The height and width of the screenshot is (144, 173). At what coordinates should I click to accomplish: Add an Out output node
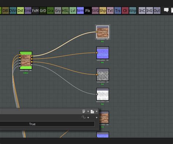[157, 11]
